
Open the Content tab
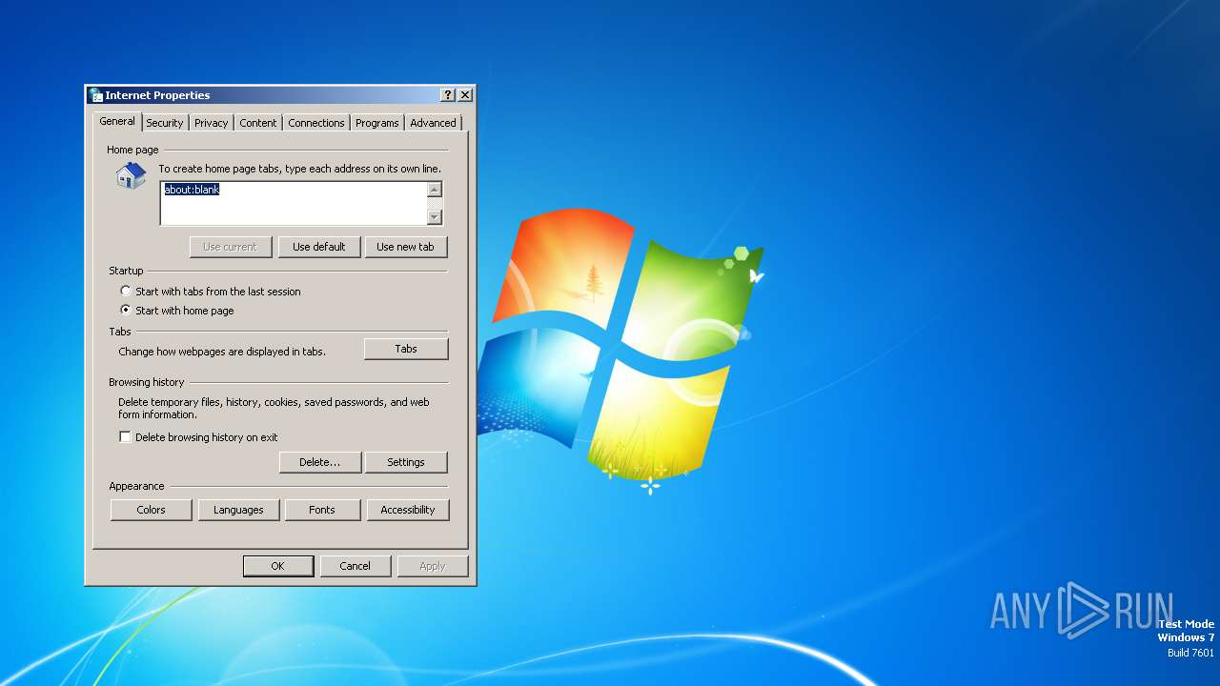click(258, 123)
